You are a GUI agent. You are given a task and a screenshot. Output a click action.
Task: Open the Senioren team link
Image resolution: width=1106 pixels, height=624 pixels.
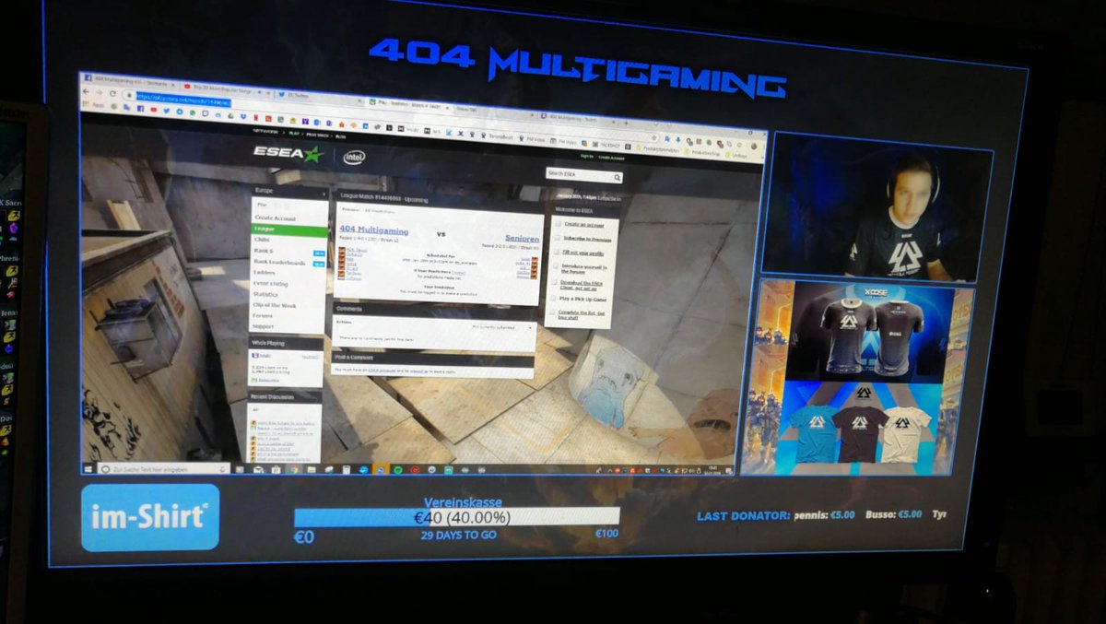point(522,238)
